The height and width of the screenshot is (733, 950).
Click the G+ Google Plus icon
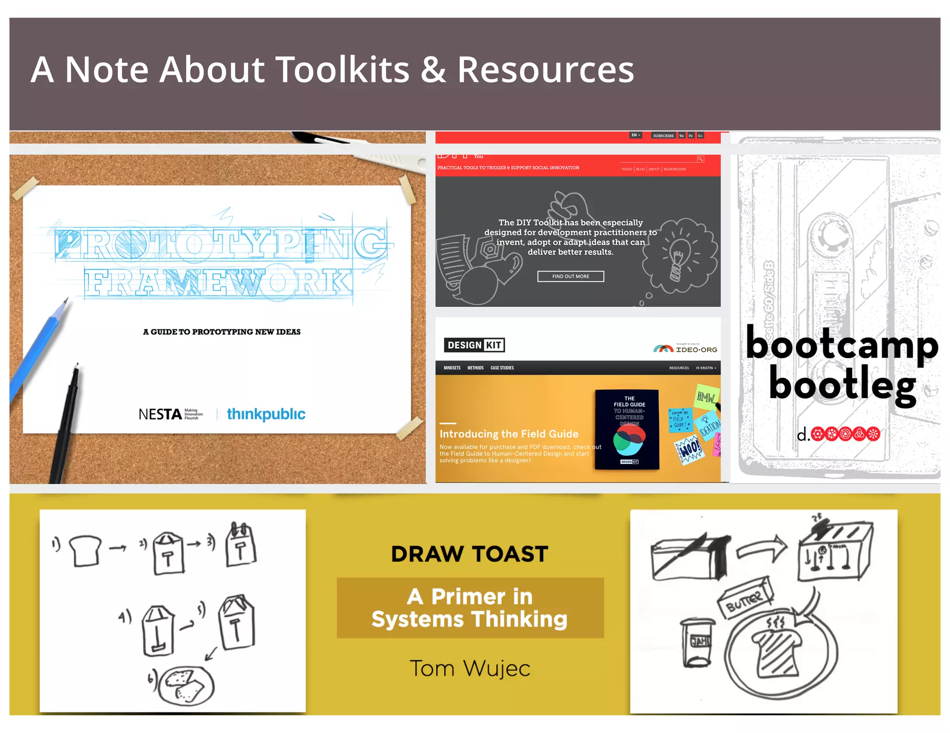pos(700,136)
